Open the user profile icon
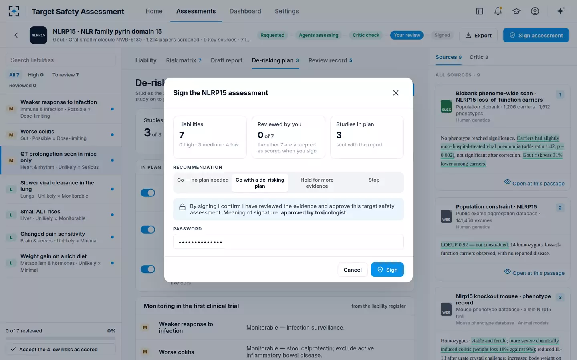 (535, 11)
